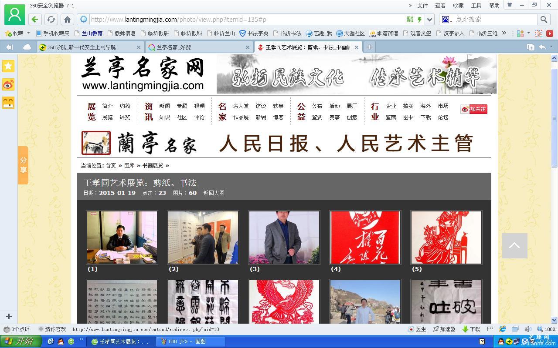Open the browser home page icon

point(67,19)
